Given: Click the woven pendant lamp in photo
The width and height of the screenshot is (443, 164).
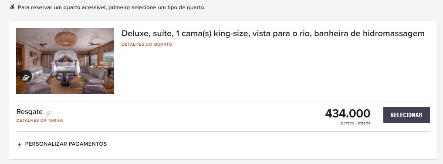Looking at the screenshot, I should 66,38.
